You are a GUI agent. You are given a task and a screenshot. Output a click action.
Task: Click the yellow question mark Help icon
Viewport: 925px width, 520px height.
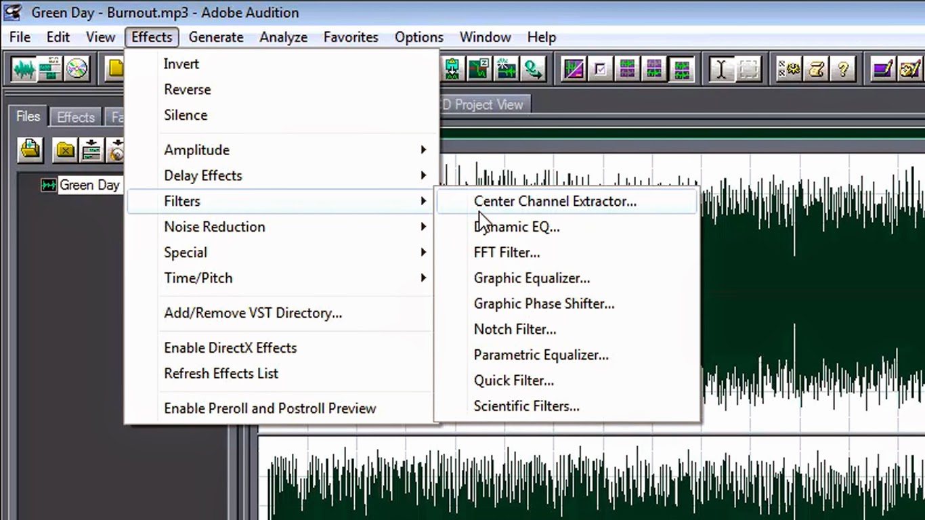(843, 69)
